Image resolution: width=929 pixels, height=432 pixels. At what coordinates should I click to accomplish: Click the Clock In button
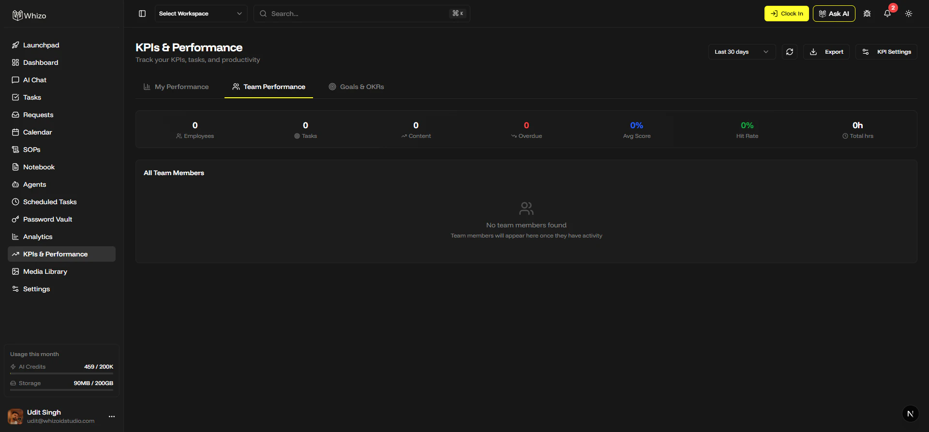pyautogui.click(x=787, y=14)
